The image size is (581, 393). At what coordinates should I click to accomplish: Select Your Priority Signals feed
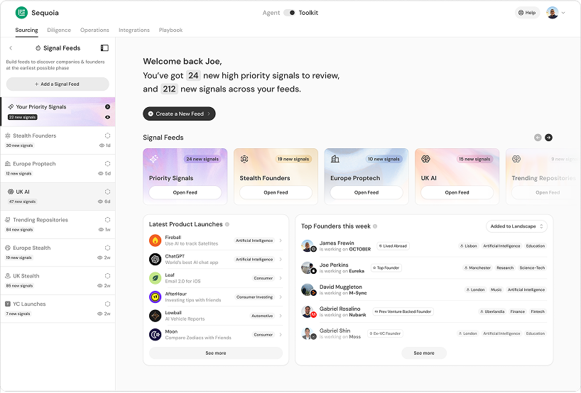(x=58, y=112)
